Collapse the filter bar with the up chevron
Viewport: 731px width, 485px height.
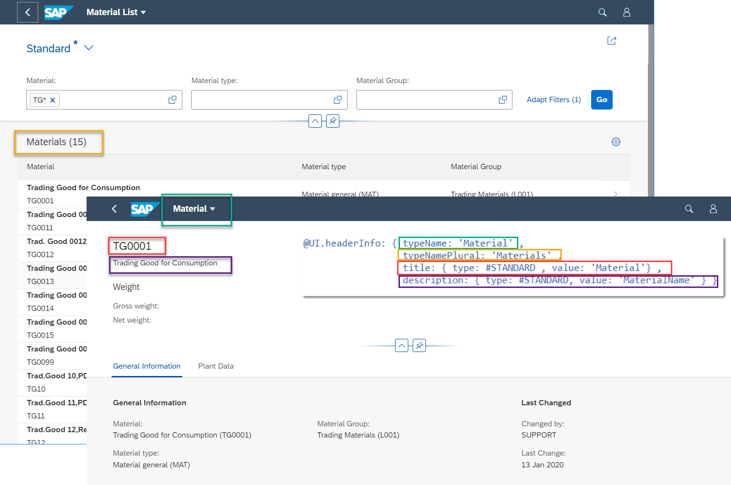pos(315,121)
